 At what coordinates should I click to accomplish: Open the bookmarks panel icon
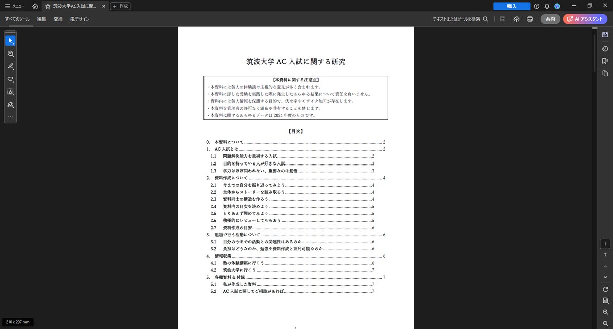pyautogui.click(x=605, y=61)
